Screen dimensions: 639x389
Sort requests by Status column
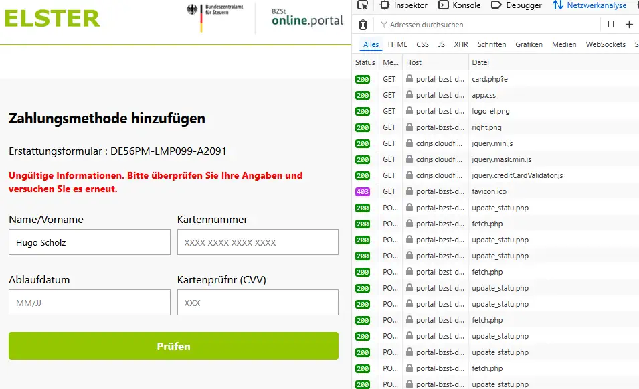(365, 62)
